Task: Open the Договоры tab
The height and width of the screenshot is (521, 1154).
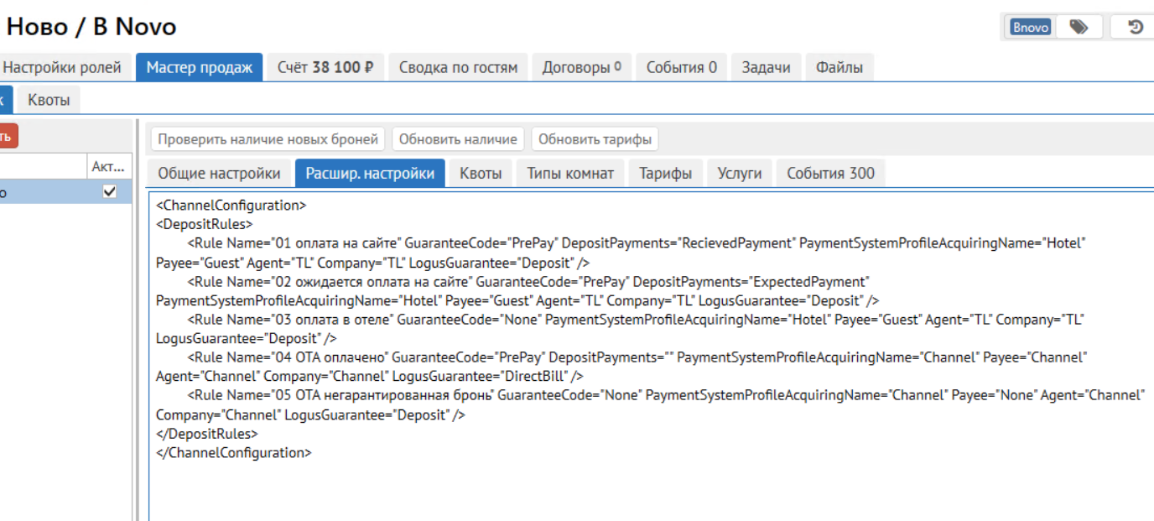Action: pos(581,67)
